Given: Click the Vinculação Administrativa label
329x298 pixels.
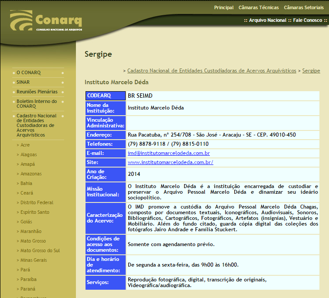Looking at the screenshot, I should [x=106, y=123].
